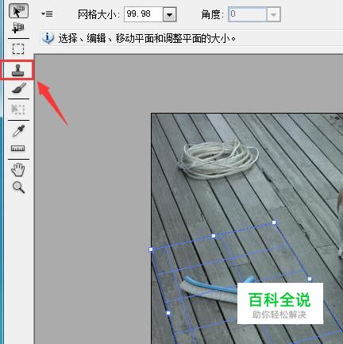
Task: Click the plane's left corner handle
Action: point(151,249)
